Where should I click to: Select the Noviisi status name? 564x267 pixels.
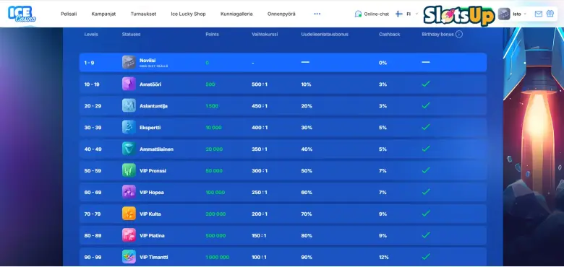click(148, 61)
